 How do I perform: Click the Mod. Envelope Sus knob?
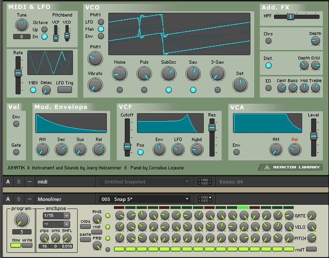coord(80,150)
